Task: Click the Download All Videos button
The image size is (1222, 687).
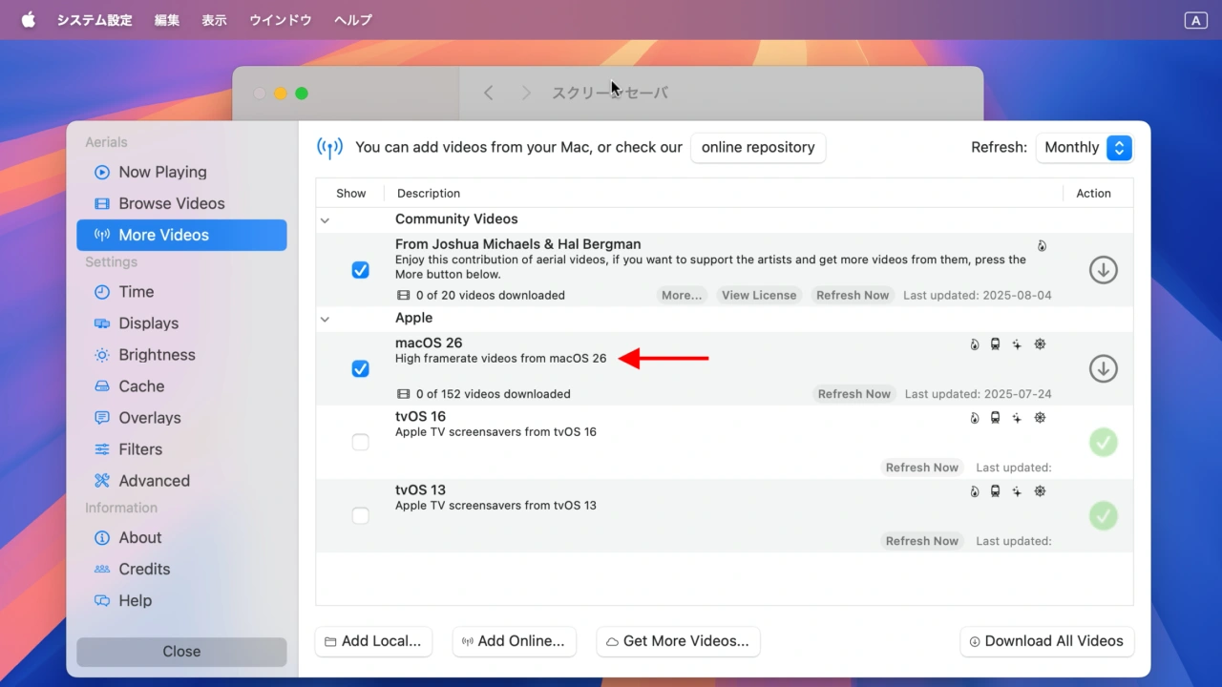Action: [1046, 641]
